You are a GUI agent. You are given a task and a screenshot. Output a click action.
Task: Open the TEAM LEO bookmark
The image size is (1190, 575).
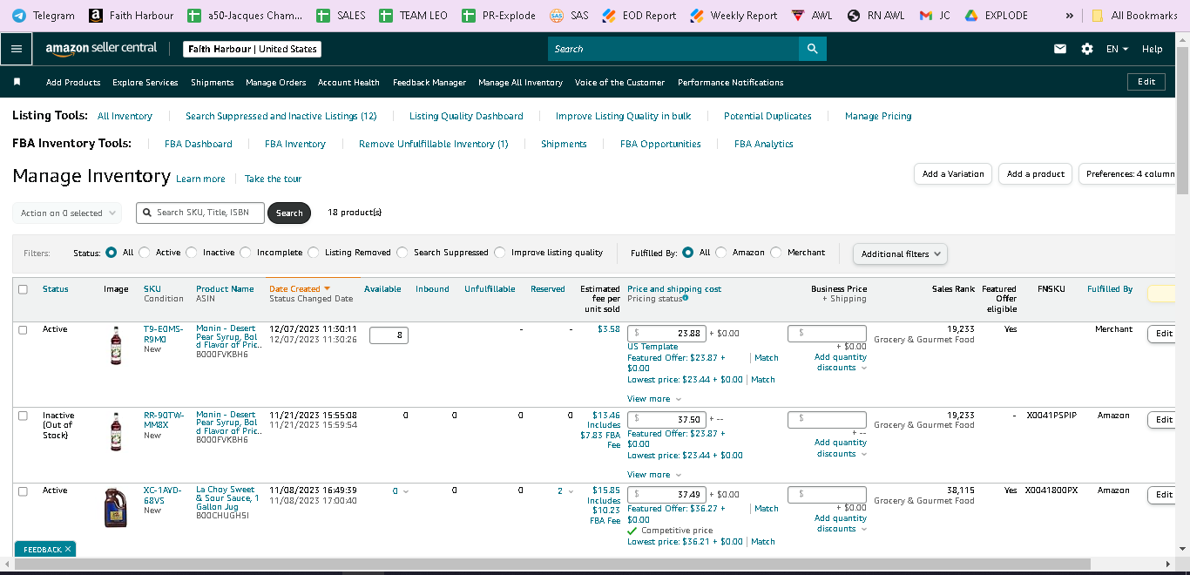pyautogui.click(x=413, y=15)
